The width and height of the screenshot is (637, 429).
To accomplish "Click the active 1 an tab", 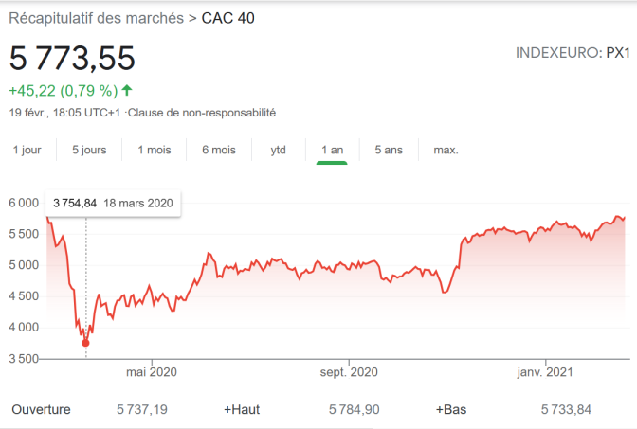I will pyautogui.click(x=332, y=150).
